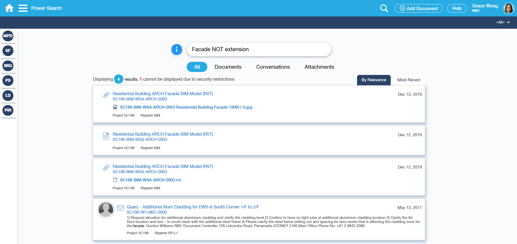Expand the <All> project dropdown
517x244 pixels.
503,22
